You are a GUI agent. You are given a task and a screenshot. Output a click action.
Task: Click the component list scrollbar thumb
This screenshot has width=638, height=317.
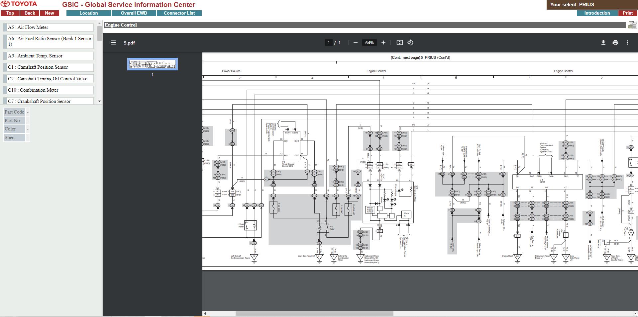pos(99,33)
